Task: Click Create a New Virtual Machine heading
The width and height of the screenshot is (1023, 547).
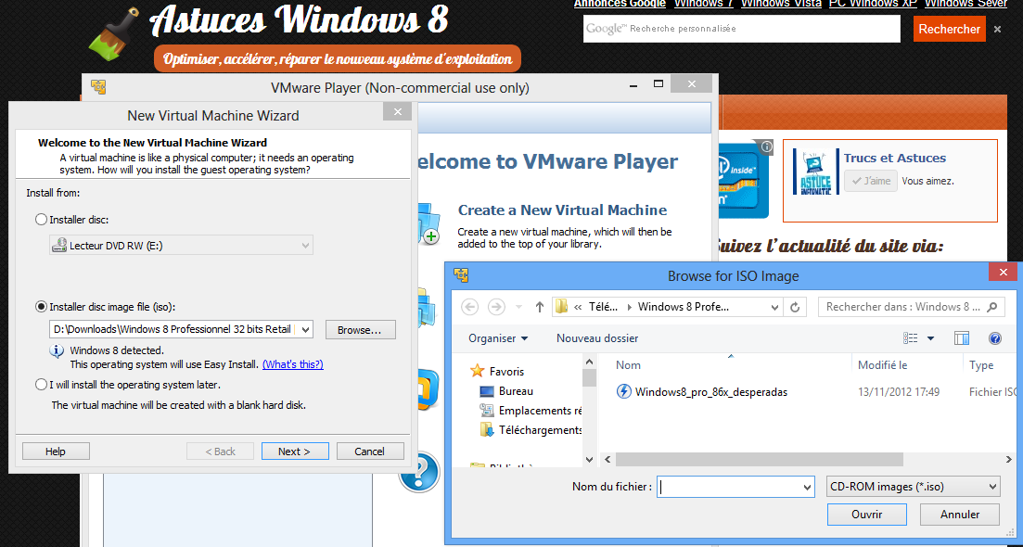Action: click(x=562, y=210)
